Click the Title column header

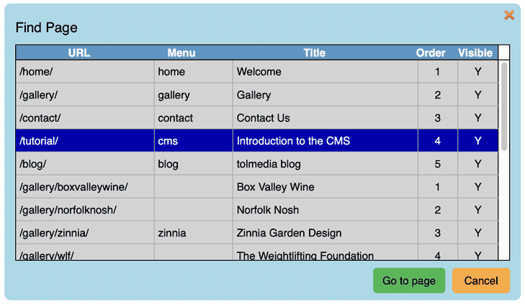314,52
